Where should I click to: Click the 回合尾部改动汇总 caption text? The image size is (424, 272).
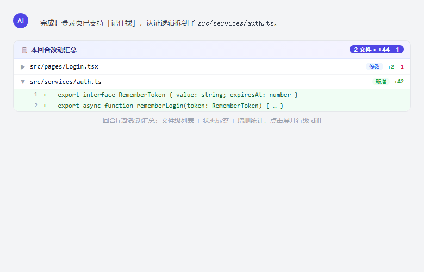click(x=212, y=121)
